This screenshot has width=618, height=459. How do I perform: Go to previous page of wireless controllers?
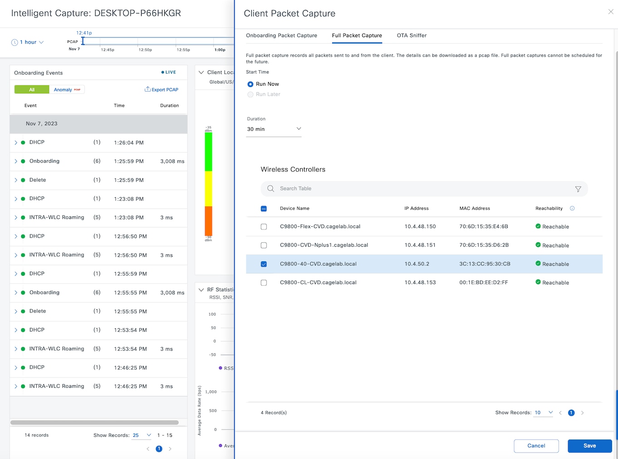click(x=560, y=413)
